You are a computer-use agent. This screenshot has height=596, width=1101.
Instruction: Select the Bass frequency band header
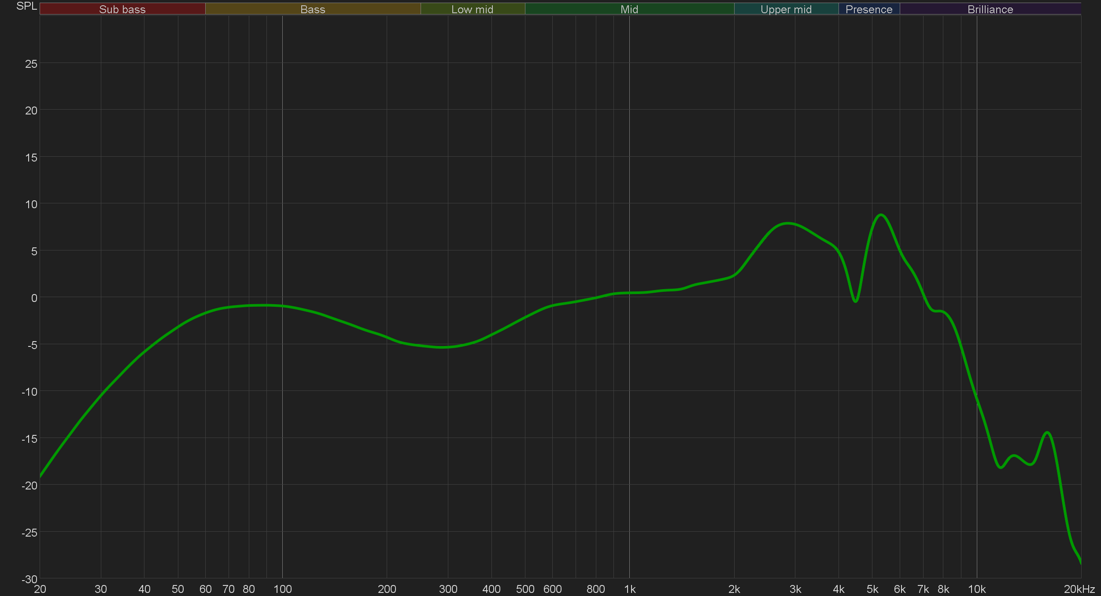pos(313,9)
